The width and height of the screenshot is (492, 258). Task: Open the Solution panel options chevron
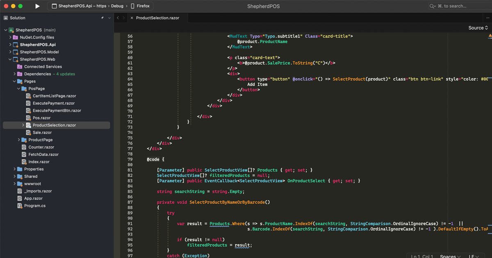click(109, 18)
